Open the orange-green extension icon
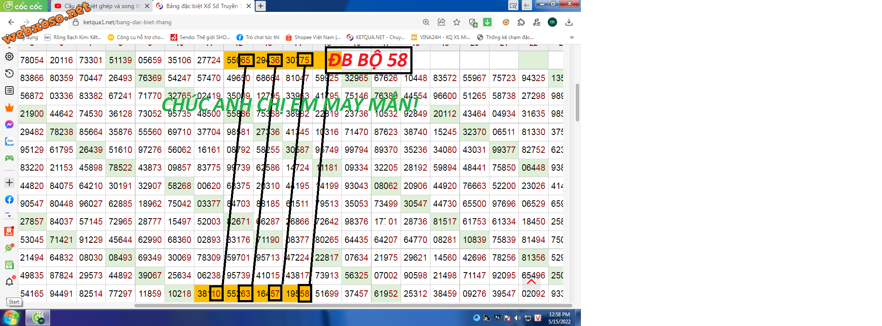The image size is (882, 326). [506, 22]
